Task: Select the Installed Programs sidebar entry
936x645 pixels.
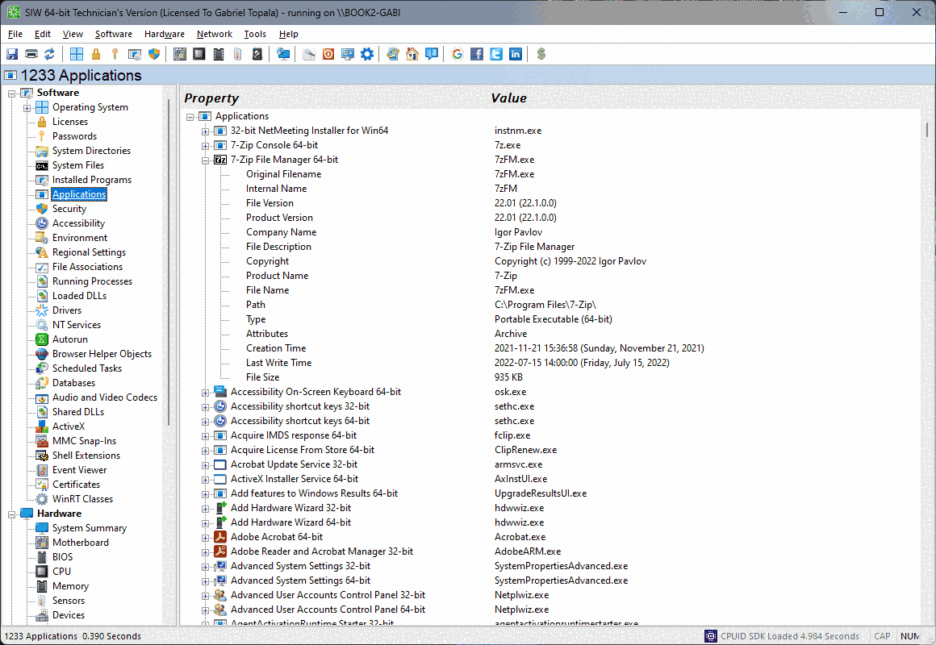Action: [94, 179]
